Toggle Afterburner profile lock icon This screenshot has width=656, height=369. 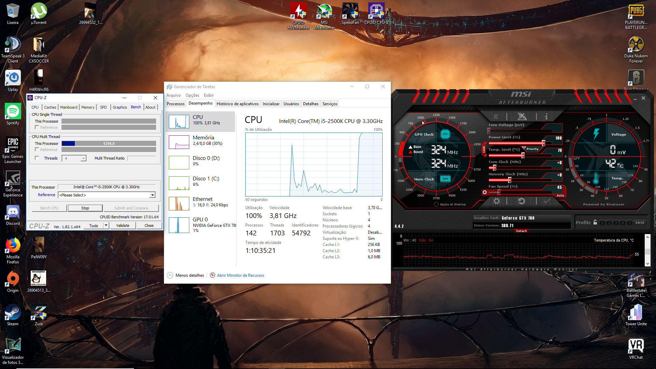tap(595, 222)
